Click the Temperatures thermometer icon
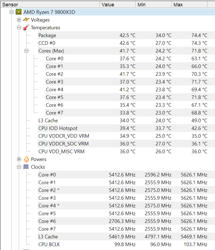This screenshot has height=250, width=215. 26,28
